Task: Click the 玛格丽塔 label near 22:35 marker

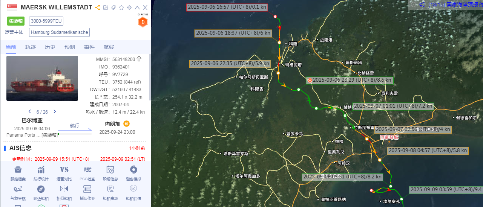Action: coord(293,65)
